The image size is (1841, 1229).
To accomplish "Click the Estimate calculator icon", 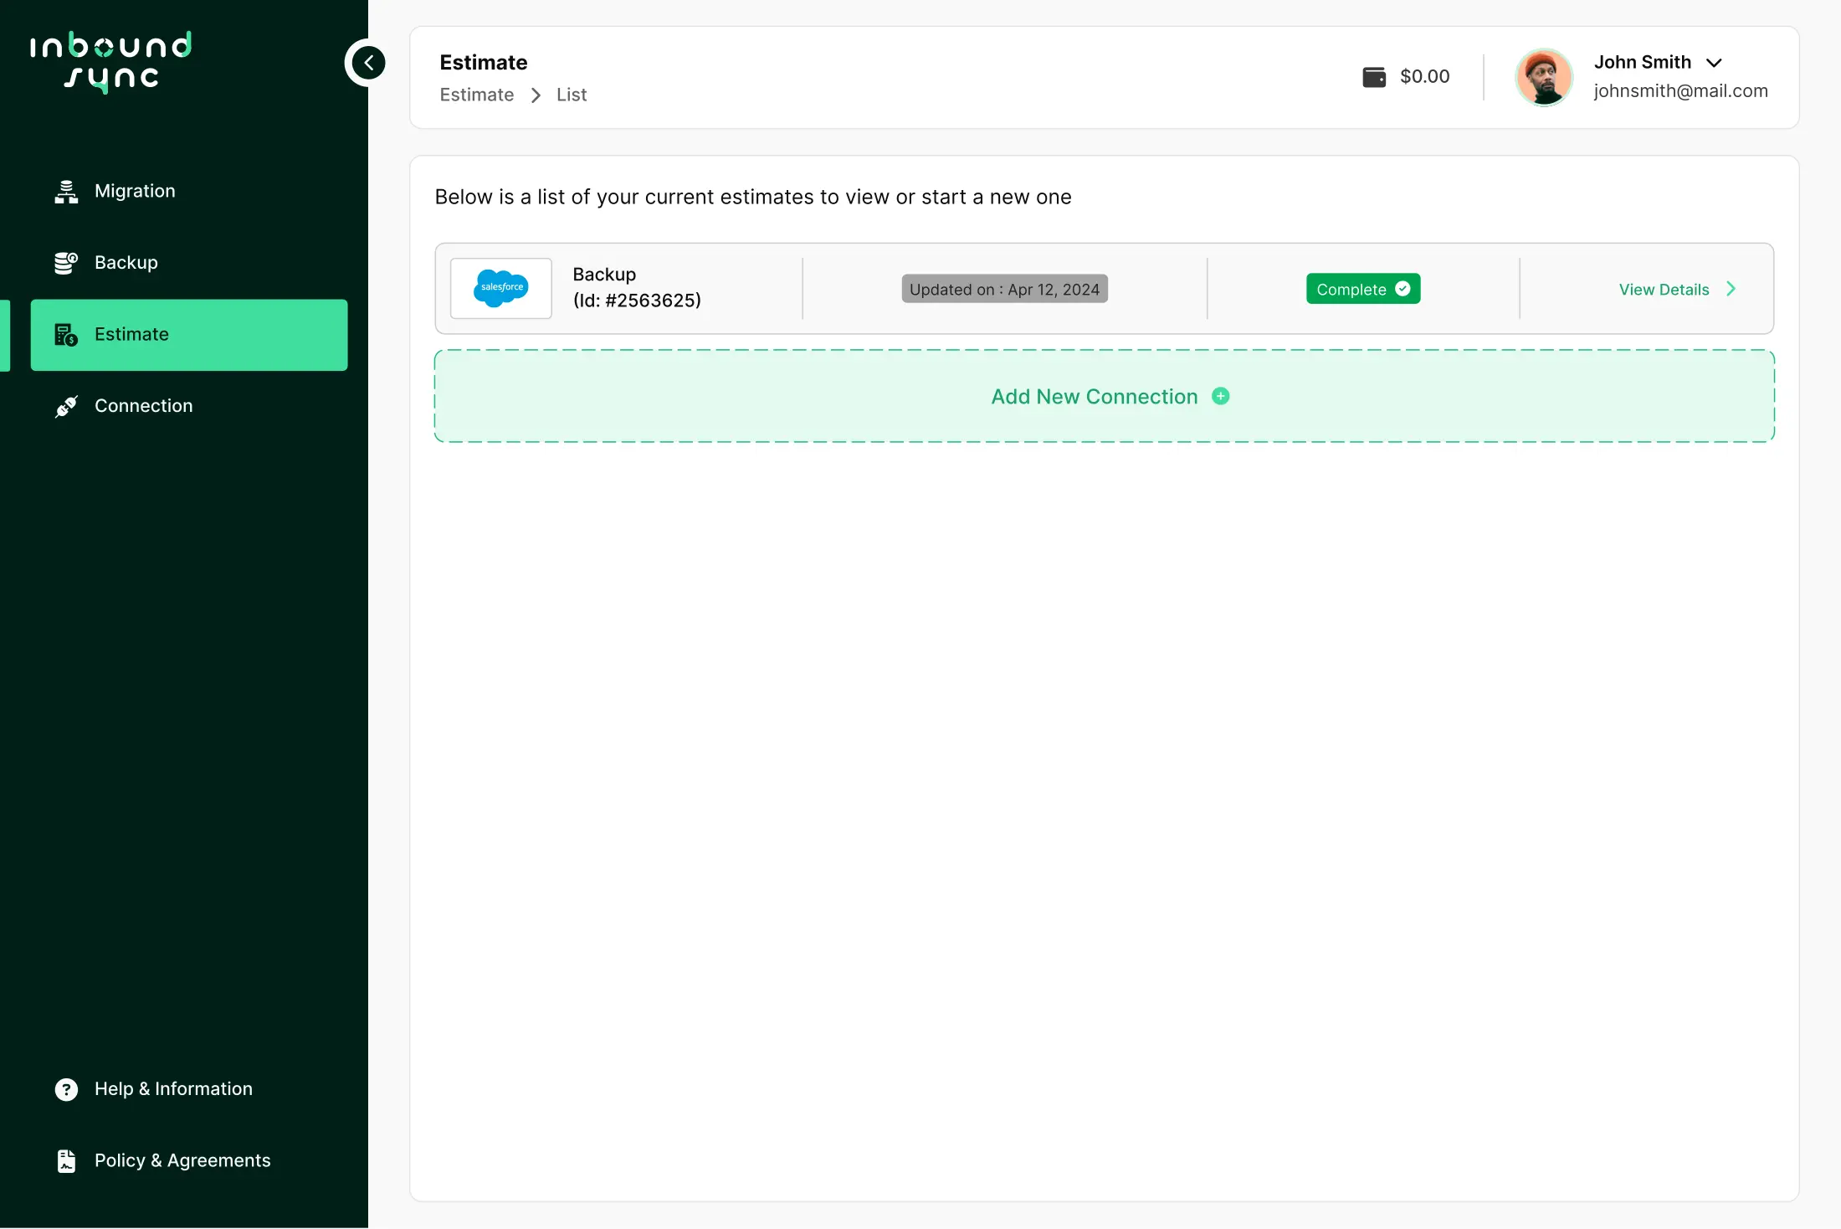I will 66,335.
